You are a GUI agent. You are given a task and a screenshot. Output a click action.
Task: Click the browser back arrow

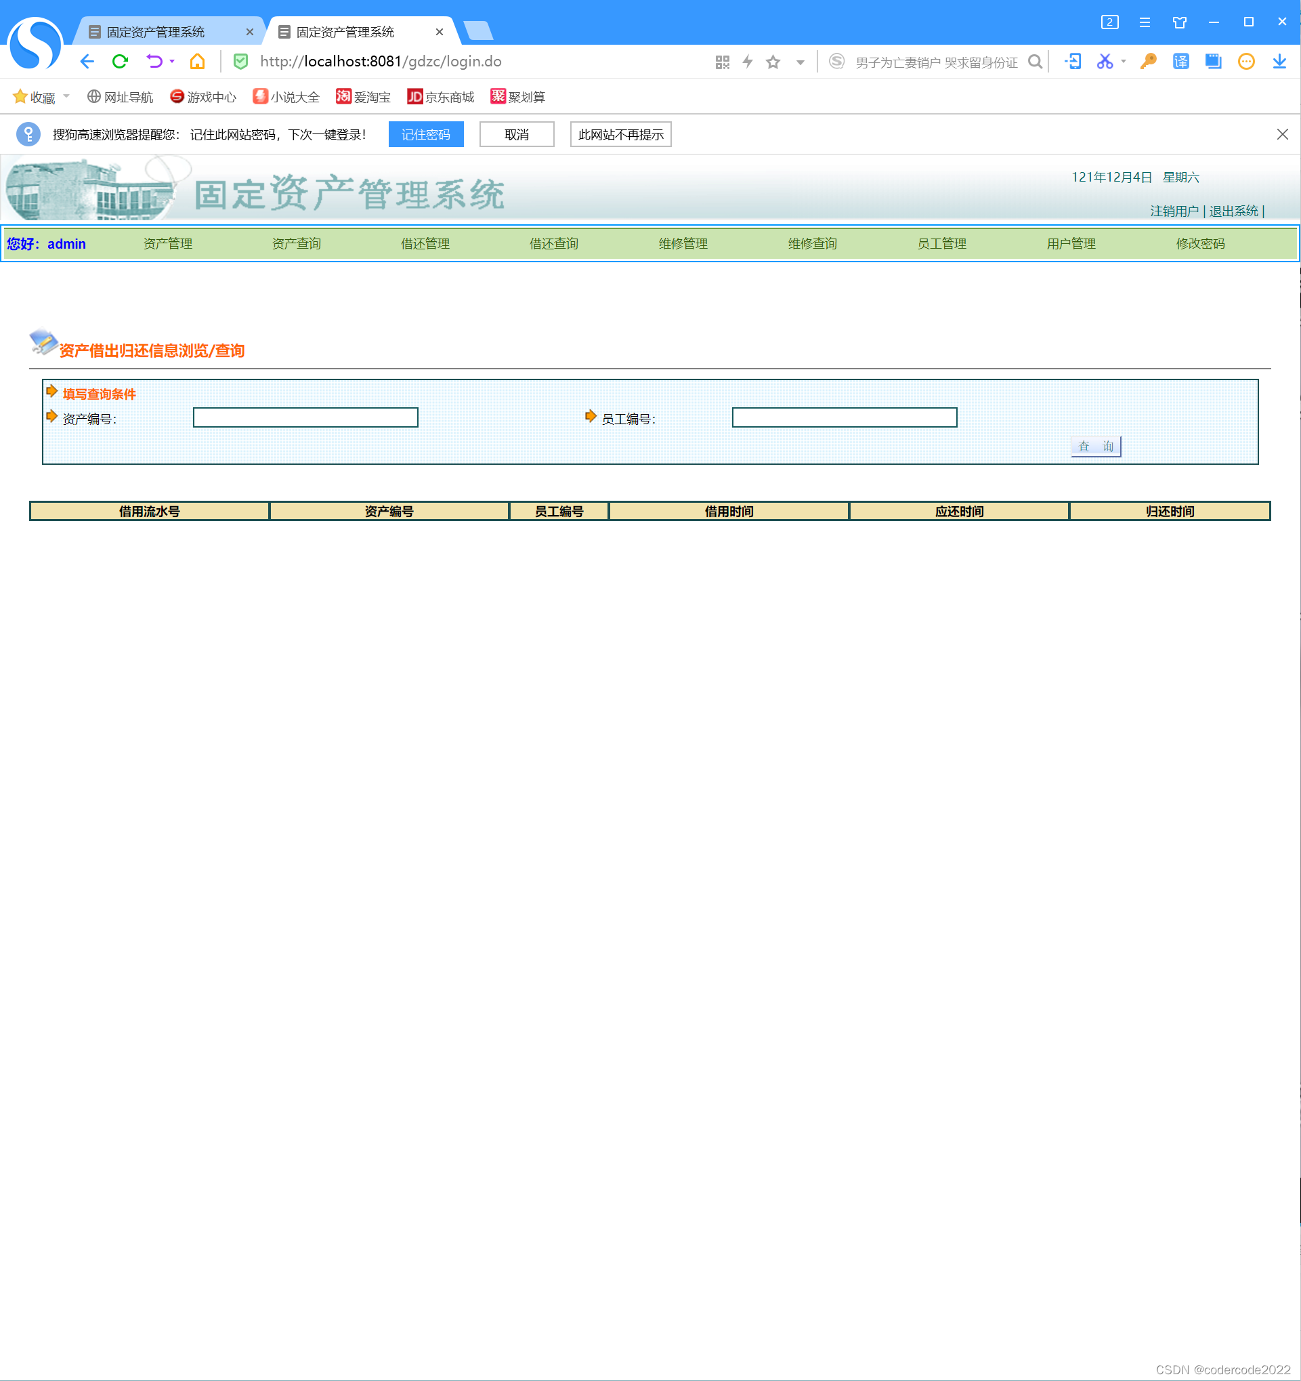pos(87,62)
